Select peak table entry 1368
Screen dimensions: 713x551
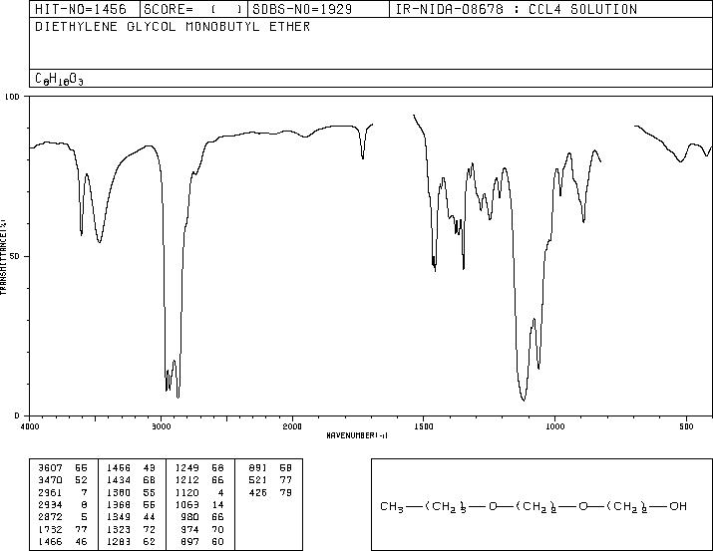click(x=119, y=505)
